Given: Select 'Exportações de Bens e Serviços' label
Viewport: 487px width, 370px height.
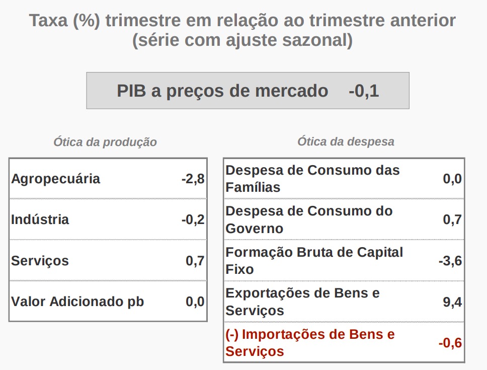Looking at the screenshot, I should [302, 302].
